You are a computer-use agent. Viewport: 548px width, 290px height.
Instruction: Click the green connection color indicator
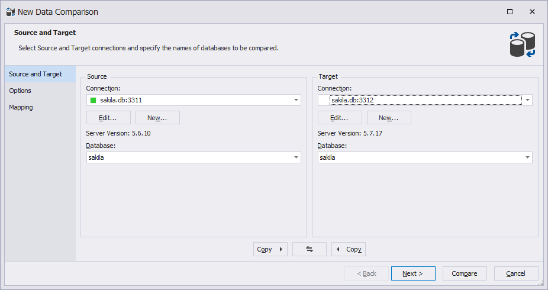pos(94,100)
